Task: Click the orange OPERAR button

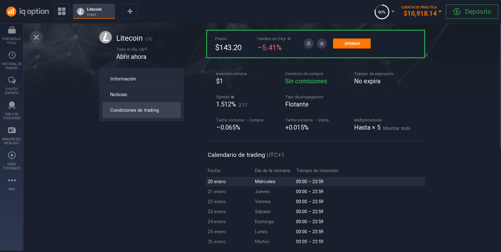Action: point(352,44)
